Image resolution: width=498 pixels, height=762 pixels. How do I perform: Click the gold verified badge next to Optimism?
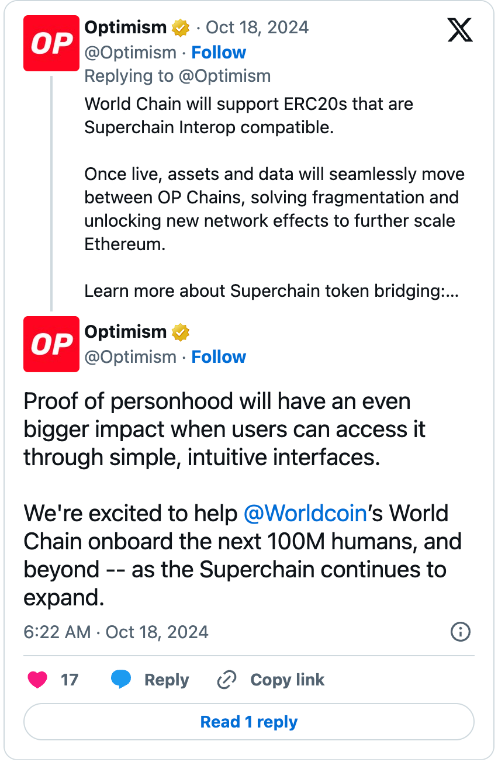coord(181,27)
